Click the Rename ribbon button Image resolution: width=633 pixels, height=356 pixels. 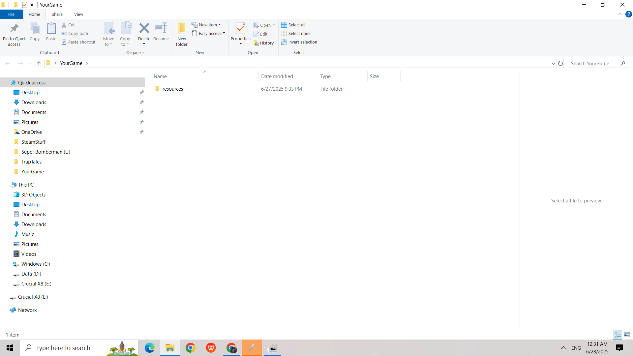[x=161, y=32]
